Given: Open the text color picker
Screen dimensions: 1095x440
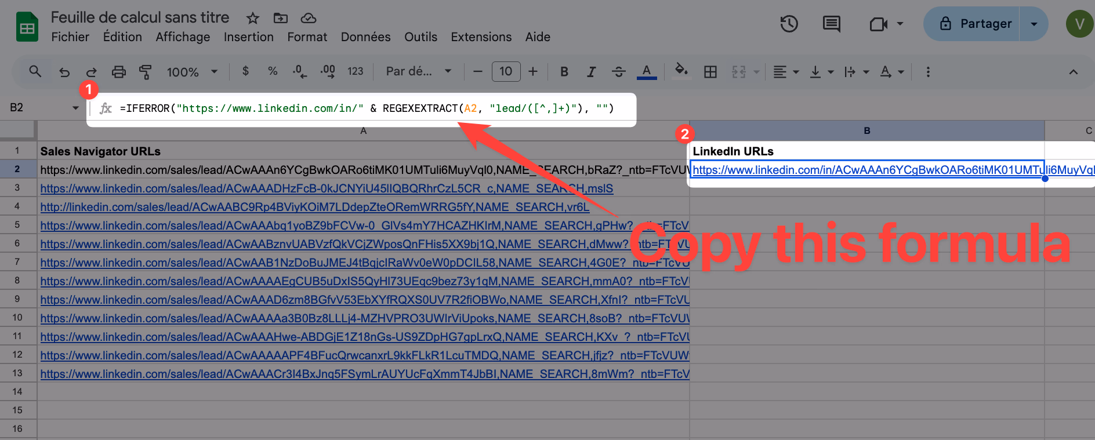Looking at the screenshot, I should [x=647, y=72].
